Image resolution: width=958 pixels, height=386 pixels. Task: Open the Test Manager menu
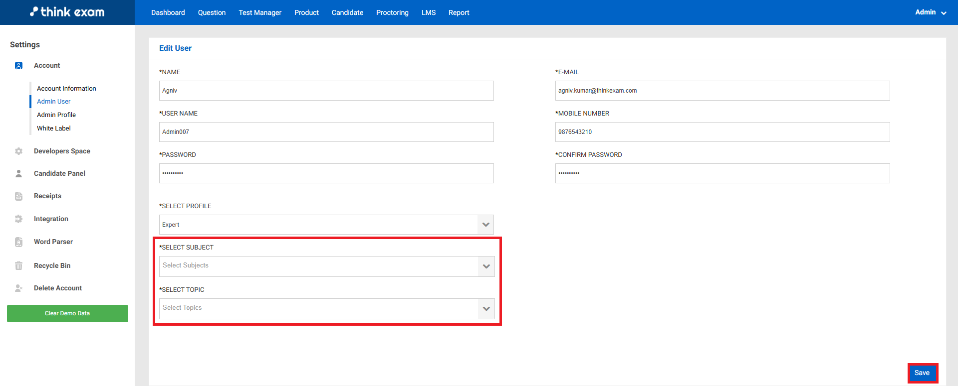260,12
